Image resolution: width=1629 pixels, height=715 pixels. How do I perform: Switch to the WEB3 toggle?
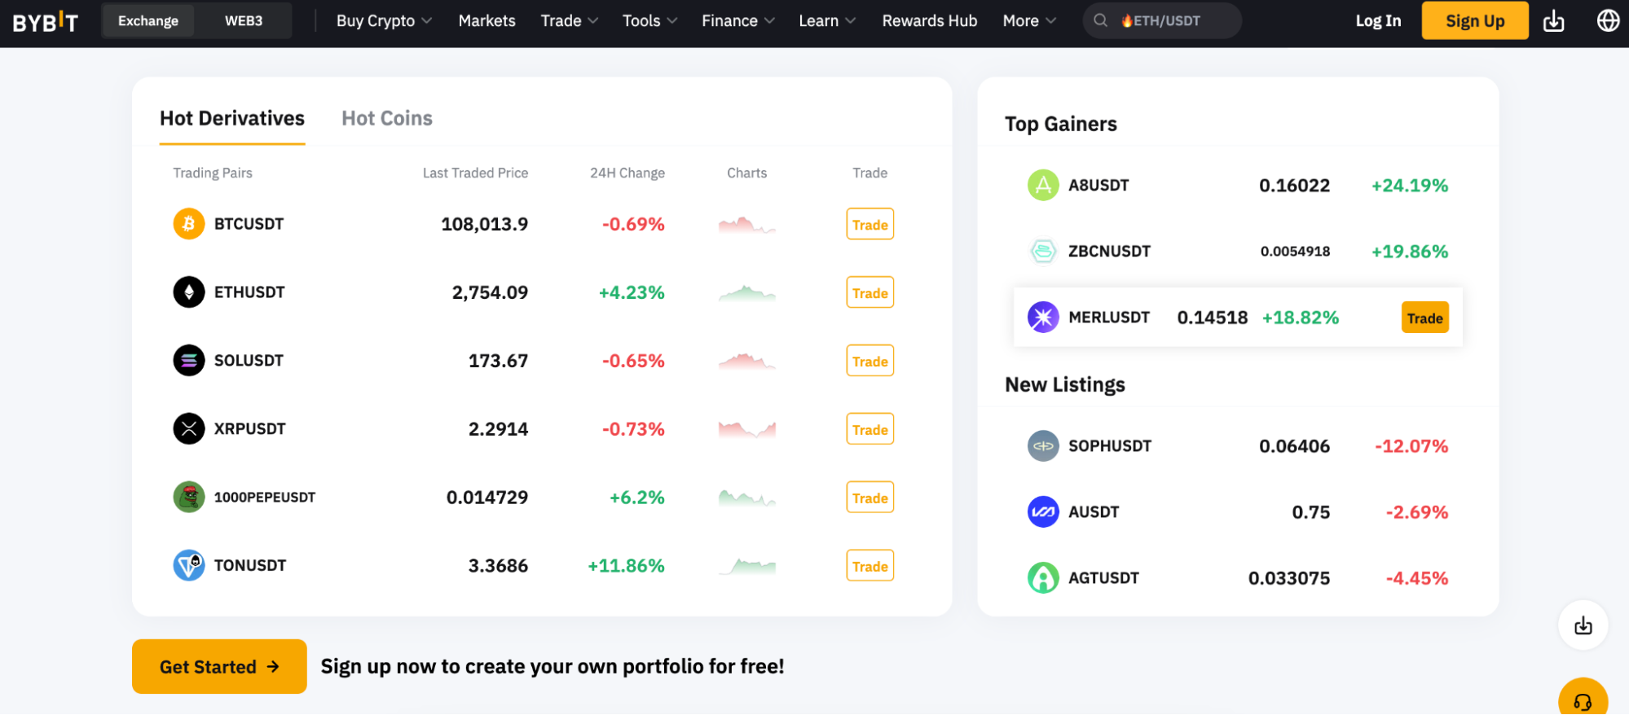tap(244, 21)
